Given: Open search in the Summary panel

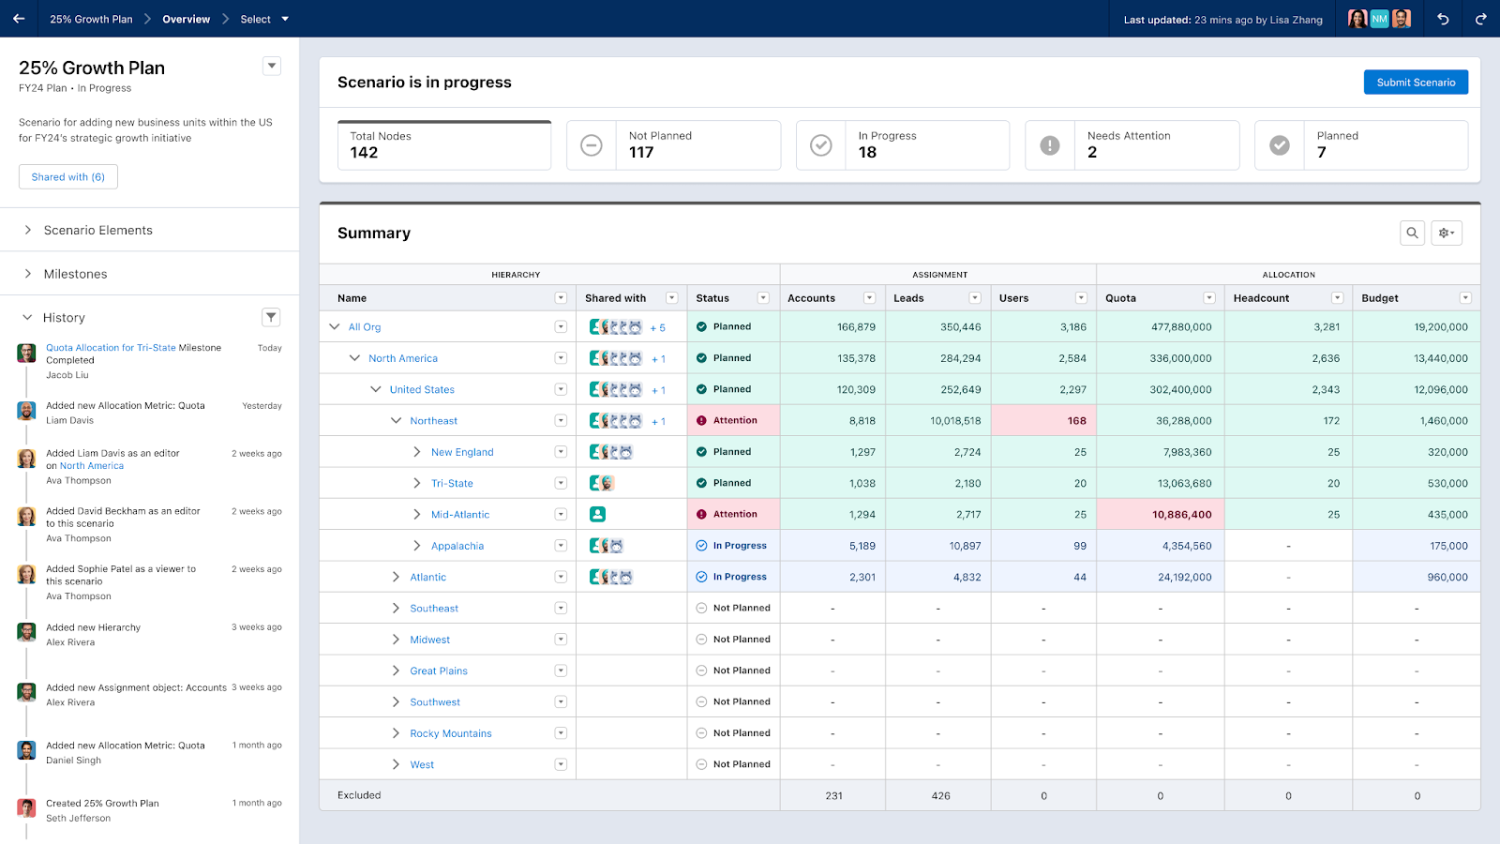Looking at the screenshot, I should click(1412, 233).
